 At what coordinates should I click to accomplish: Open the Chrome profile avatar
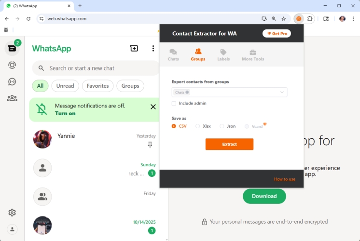click(x=342, y=19)
